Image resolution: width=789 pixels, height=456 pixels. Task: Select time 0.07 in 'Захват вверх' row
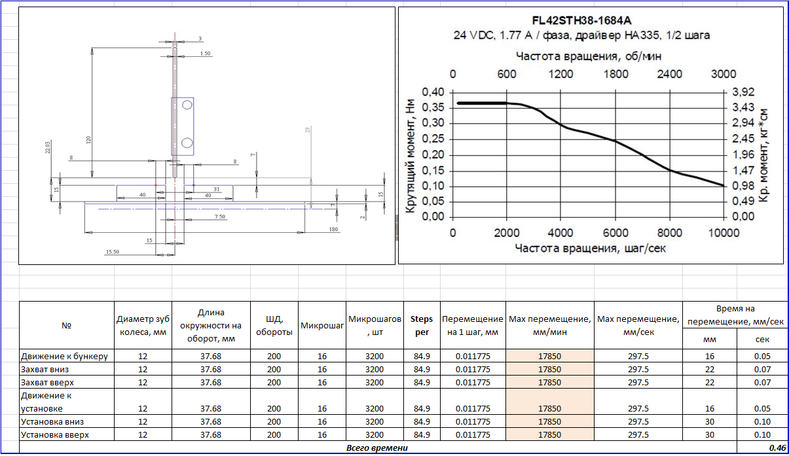click(761, 382)
